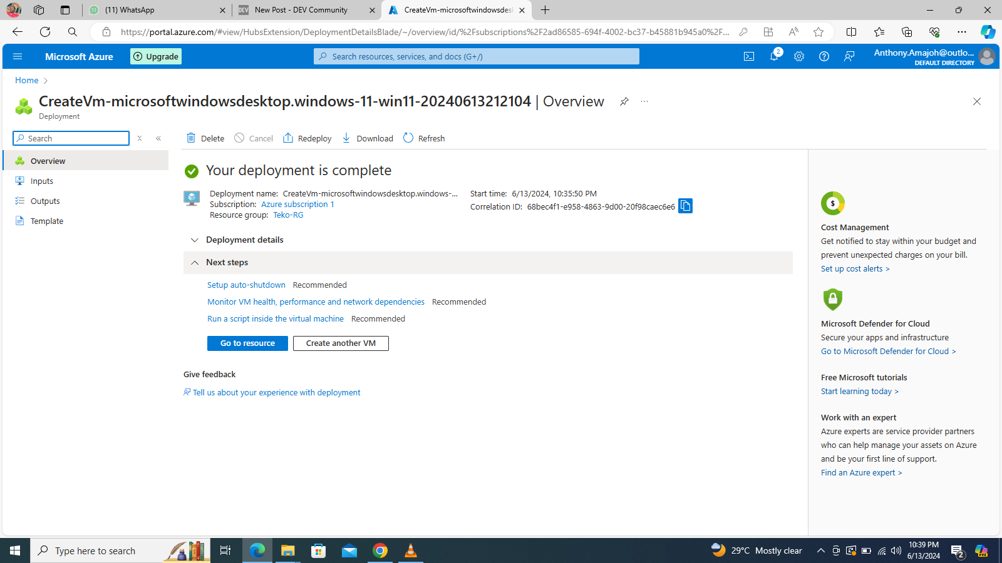
Task: Open the more options ellipsis beside title
Action: point(644,101)
